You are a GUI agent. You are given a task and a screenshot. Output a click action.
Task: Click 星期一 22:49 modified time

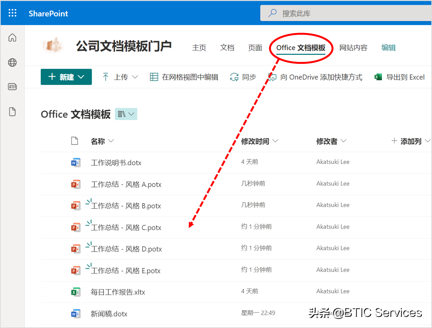pyautogui.click(x=258, y=313)
